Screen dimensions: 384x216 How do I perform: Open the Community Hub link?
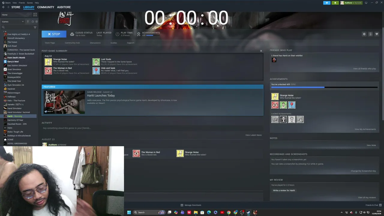pos(72,43)
